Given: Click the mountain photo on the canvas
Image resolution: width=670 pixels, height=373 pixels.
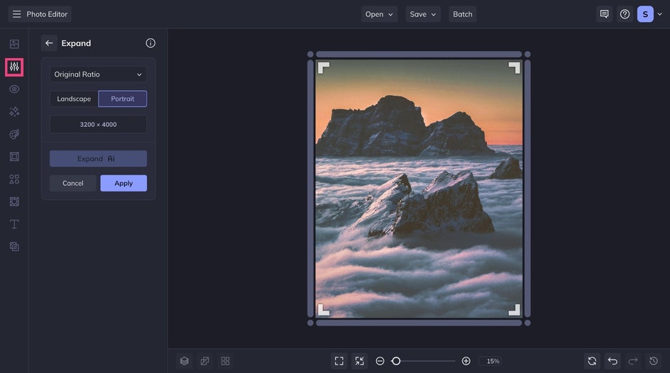Looking at the screenshot, I should [x=419, y=189].
